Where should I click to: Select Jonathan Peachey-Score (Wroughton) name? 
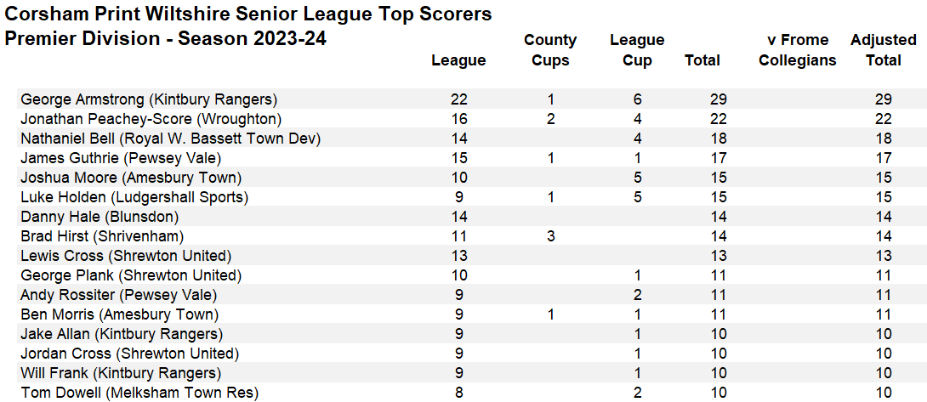(x=151, y=119)
